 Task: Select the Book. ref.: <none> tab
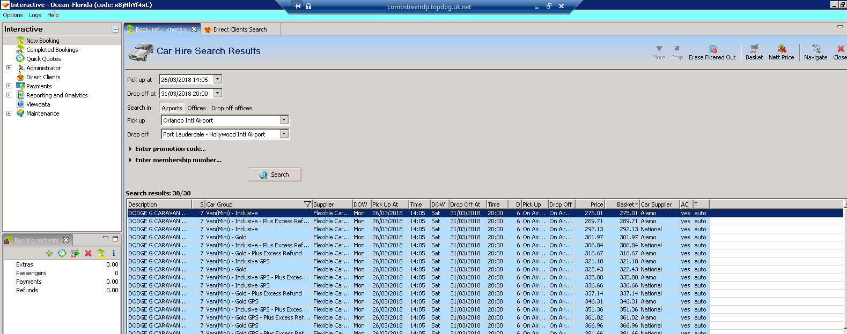click(x=161, y=29)
